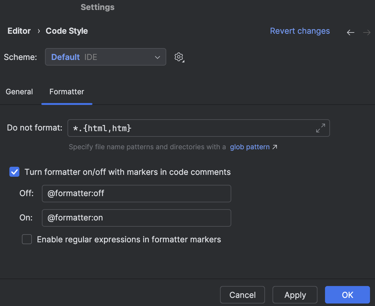The height and width of the screenshot is (306, 375).
Task: Expand the Do not format field editor
Action: tap(321, 128)
